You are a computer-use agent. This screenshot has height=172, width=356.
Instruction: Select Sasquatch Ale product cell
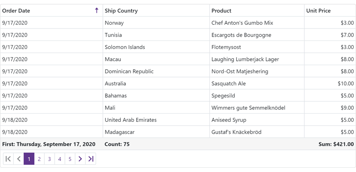(228, 83)
